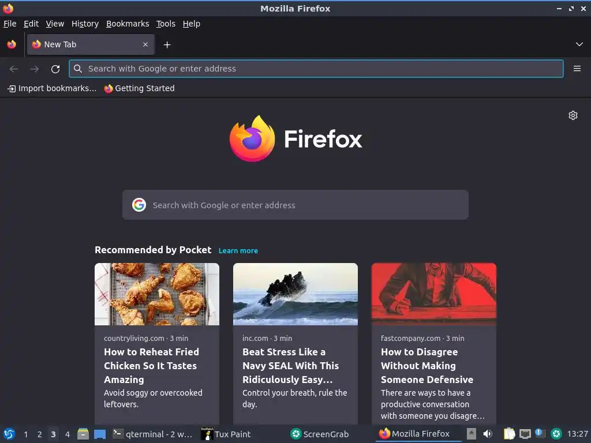Click the removable media eject tray icon

click(x=472, y=434)
